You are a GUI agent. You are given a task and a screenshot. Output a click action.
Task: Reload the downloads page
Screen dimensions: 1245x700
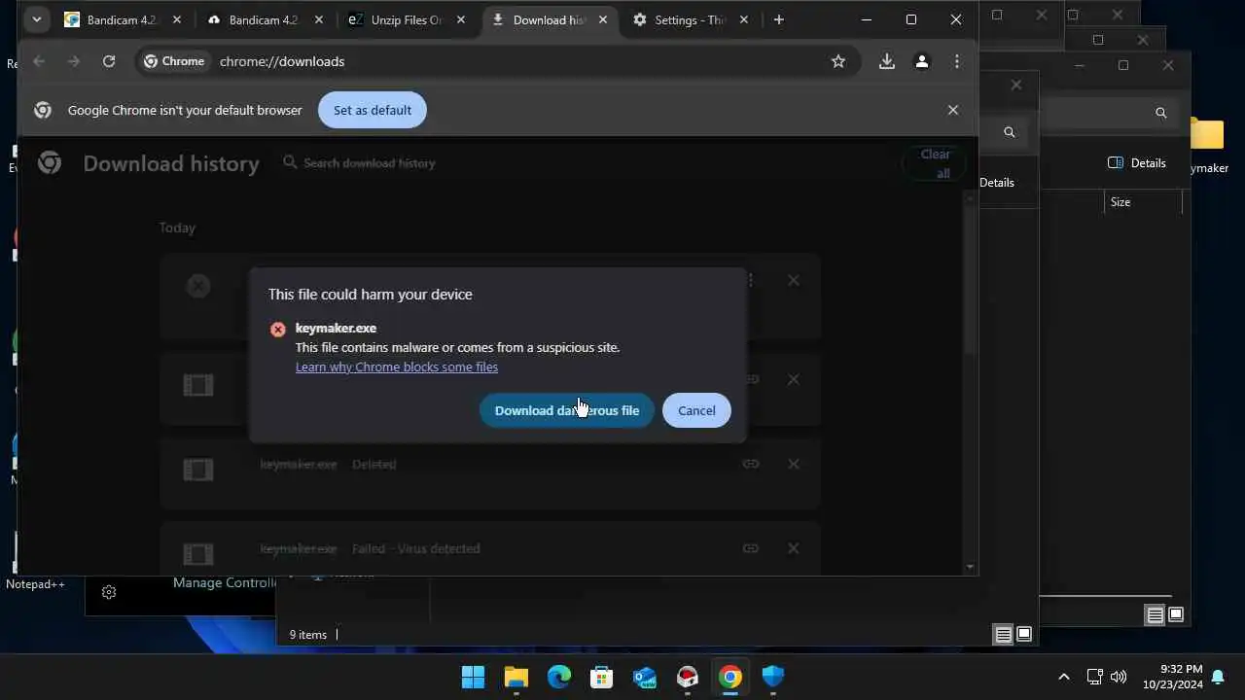109,61
